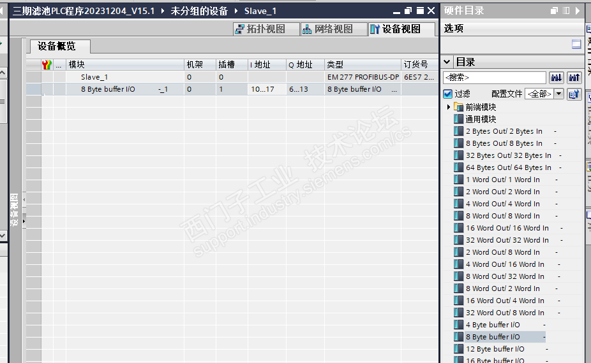Select 4 Byte buffer I/O catalog item

click(493, 325)
